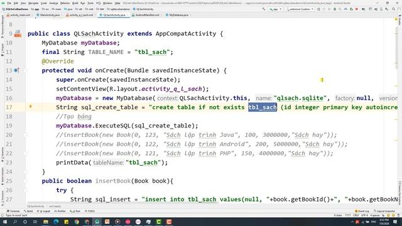Click the Make Project hammer icon

[264, 9]
